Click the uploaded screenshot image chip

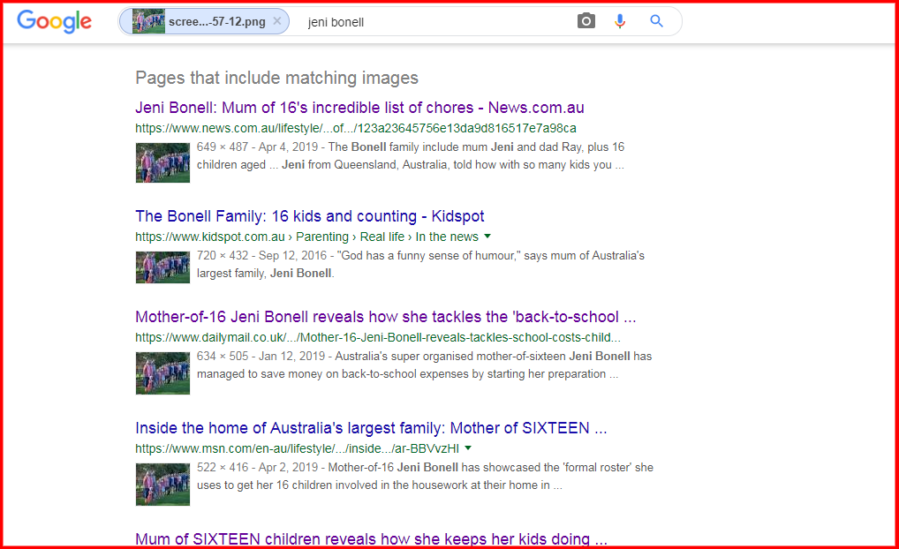click(203, 22)
